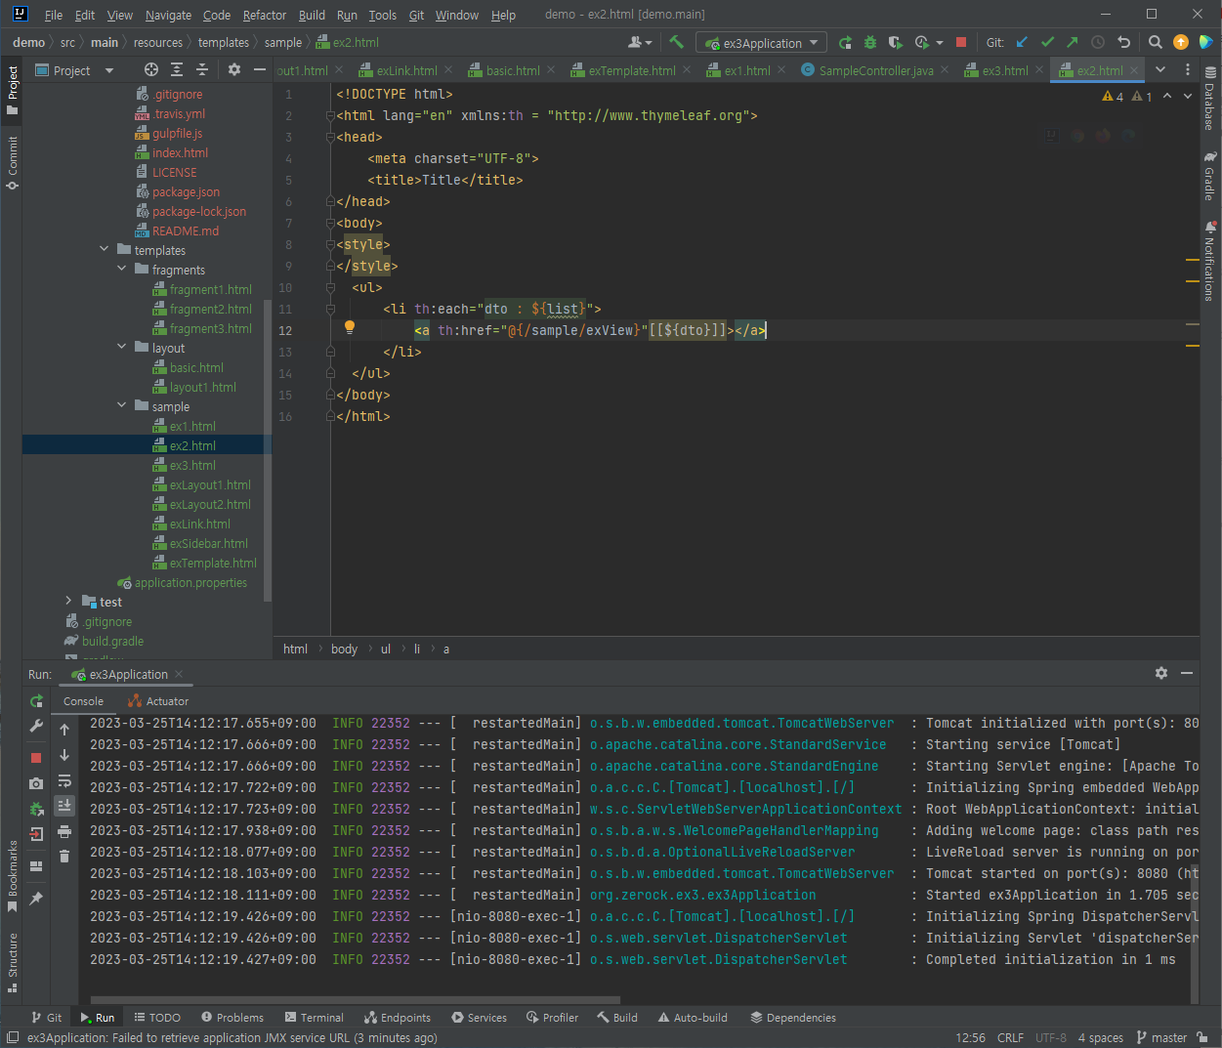Screen dimensions: 1222x1048
Task: Switch to the exTemplate.html tab
Action: coord(631,70)
